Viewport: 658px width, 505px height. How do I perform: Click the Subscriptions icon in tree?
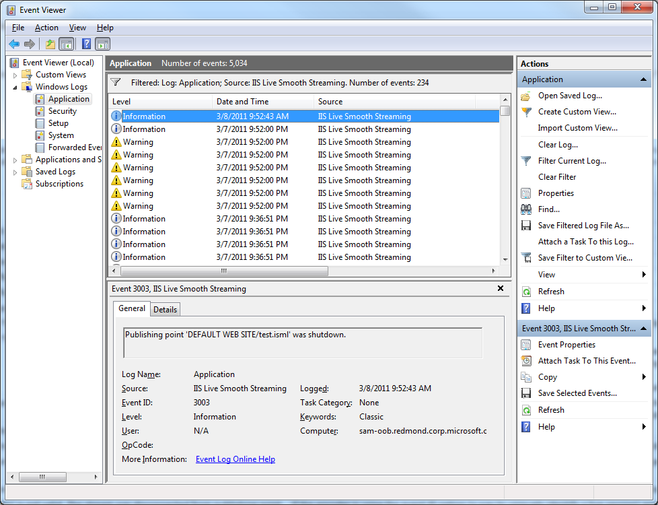point(28,184)
